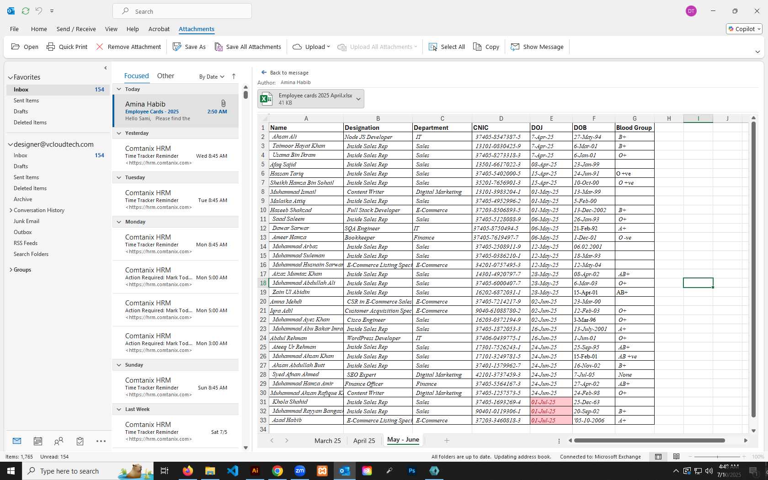The width and height of the screenshot is (768, 480).
Task: Click the previous sheet navigation arrow
Action: 272,440
